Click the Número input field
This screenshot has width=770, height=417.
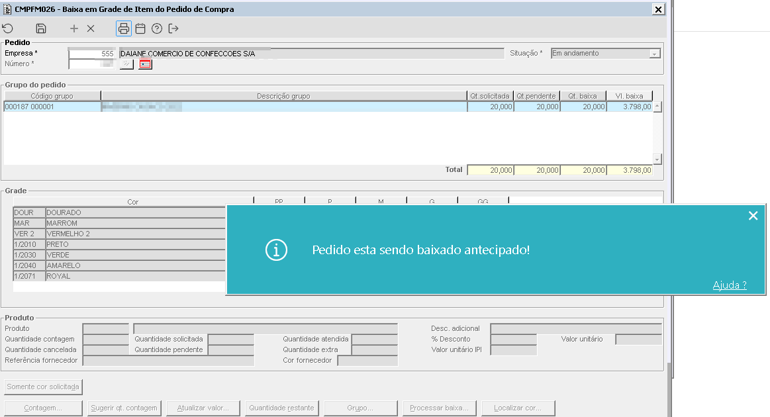(92, 64)
